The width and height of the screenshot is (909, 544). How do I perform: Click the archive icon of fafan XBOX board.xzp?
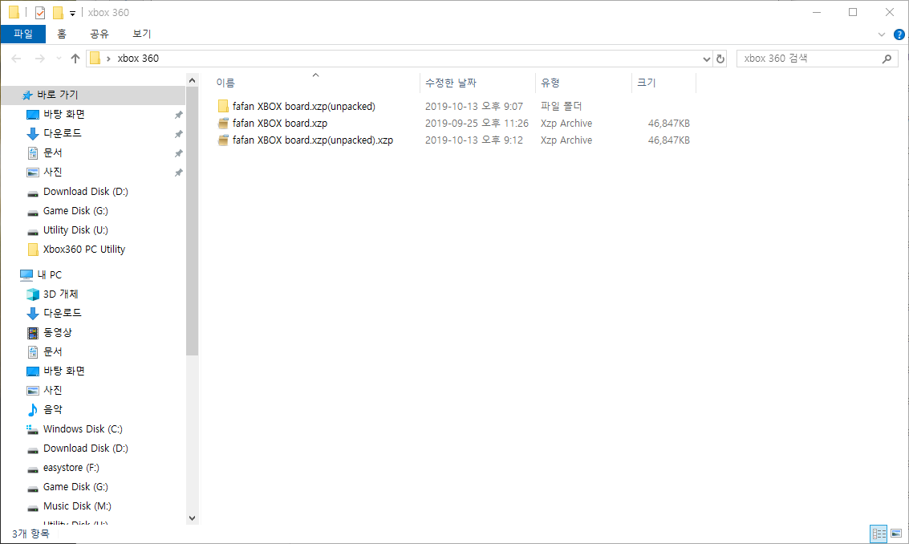coord(223,123)
